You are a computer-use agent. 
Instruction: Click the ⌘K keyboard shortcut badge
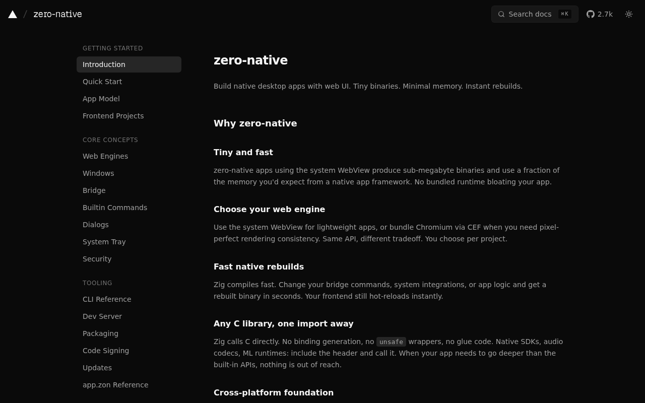565,14
